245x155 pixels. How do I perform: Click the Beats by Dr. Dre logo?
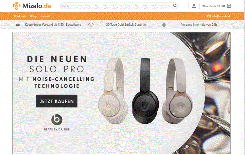[57, 122]
